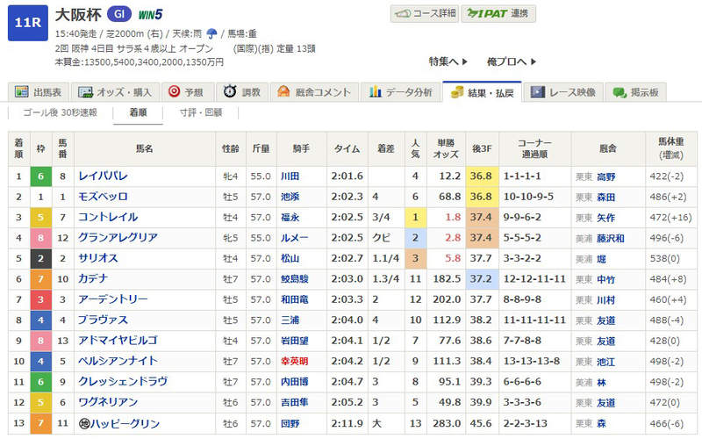This screenshot has height=446, width=702.
Task: Switch to the データ分析 tab
Action: click(x=400, y=92)
